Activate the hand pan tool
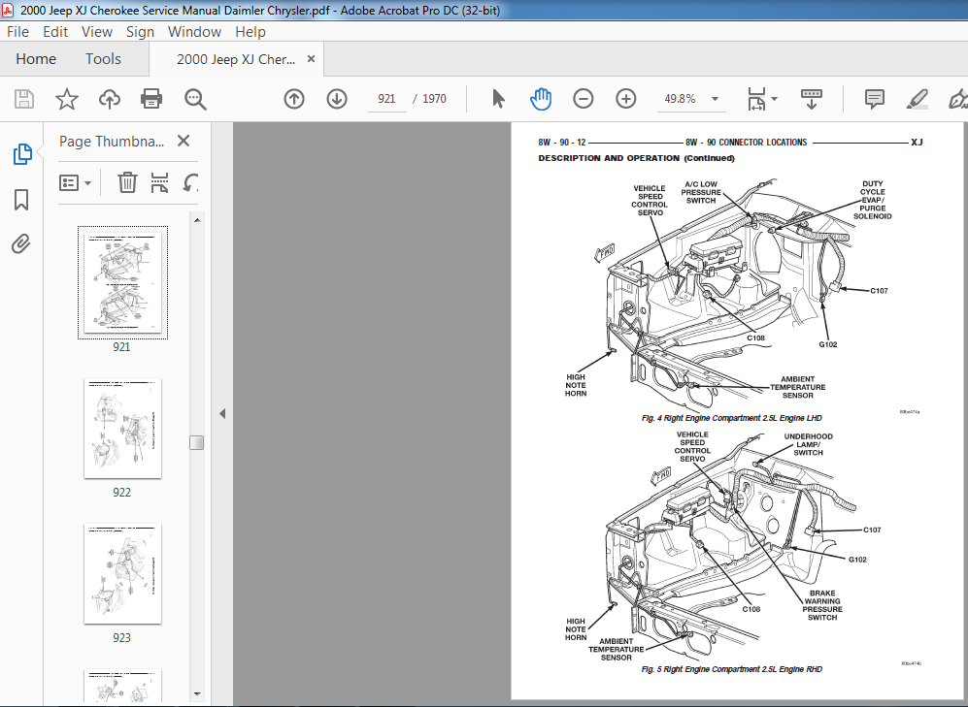This screenshot has height=707, width=968. [x=540, y=99]
